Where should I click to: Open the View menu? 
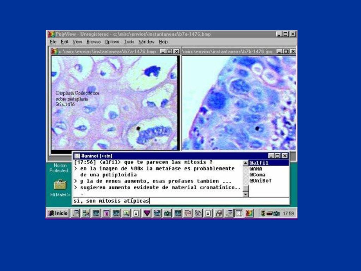point(77,42)
